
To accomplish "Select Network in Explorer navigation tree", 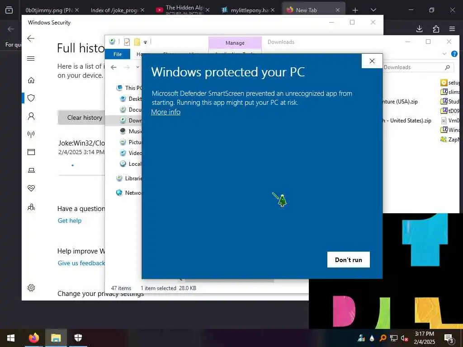I will (129, 192).
